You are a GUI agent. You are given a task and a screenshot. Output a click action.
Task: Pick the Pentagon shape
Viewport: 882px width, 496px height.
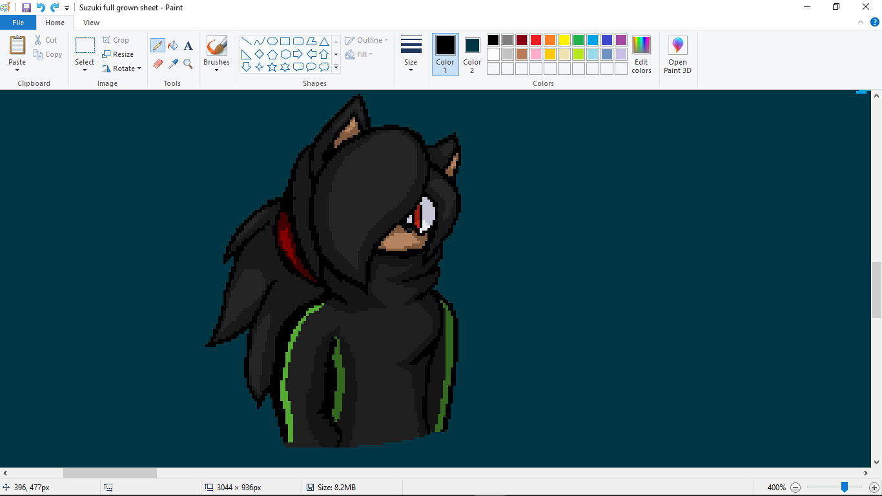(x=272, y=54)
